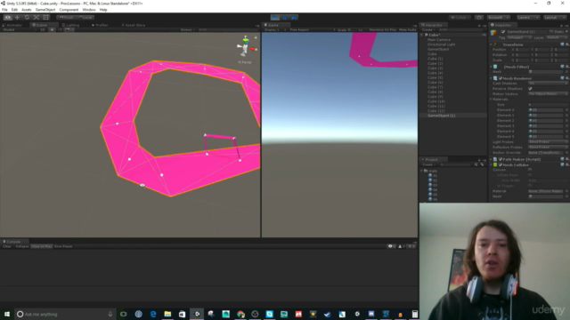Toggle the Receive Shadows checkbox
This screenshot has height=320, width=570.
point(531,89)
